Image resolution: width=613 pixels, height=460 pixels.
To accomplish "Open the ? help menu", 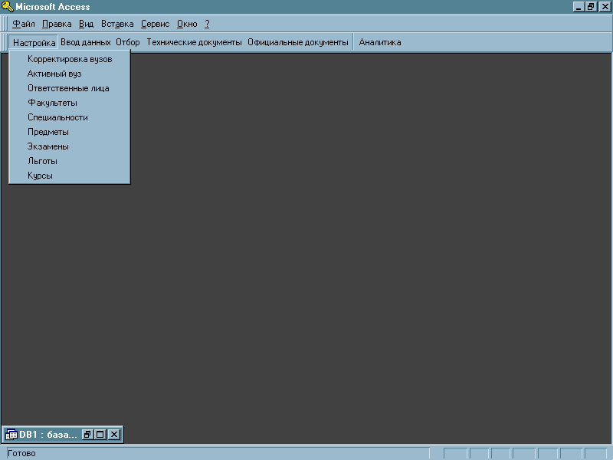I will pos(207,24).
